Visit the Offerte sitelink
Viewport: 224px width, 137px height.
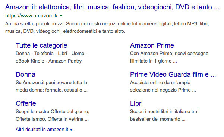coord(26,103)
